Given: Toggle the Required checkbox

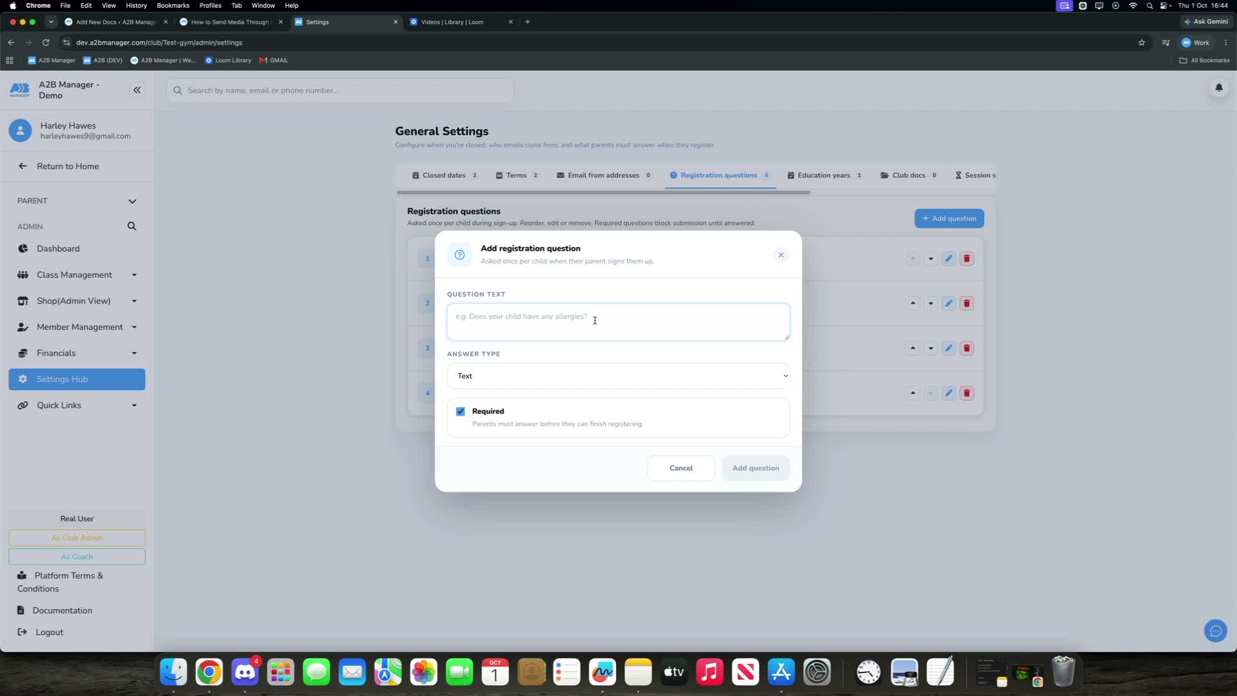Looking at the screenshot, I should pyautogui.click(x=461, y=412).
